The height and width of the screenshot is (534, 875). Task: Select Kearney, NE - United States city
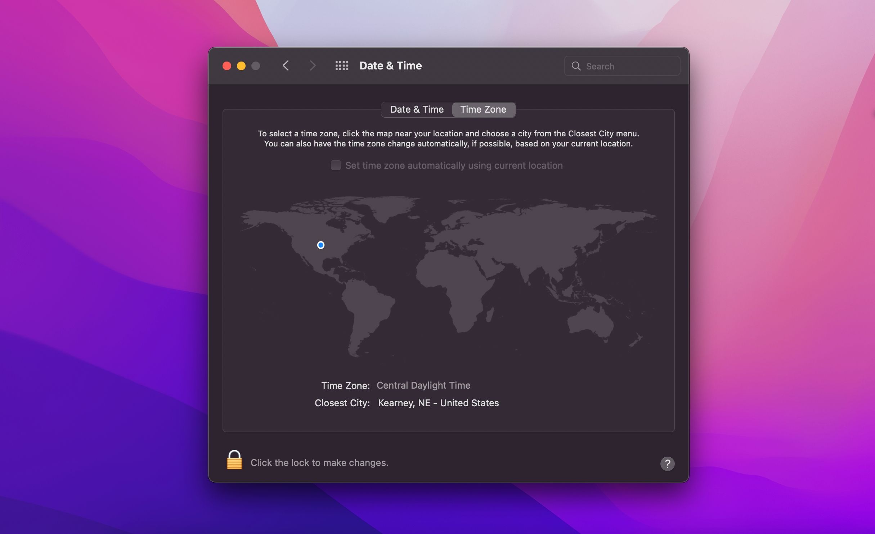click(438, 402)
